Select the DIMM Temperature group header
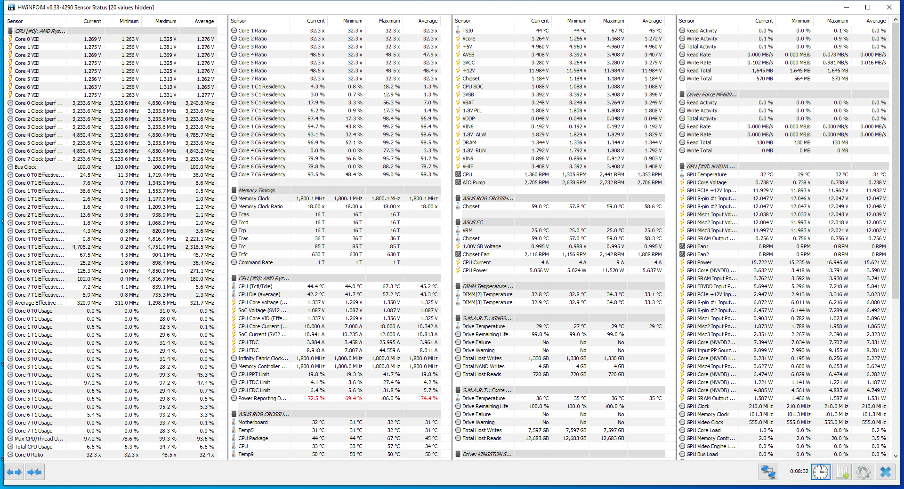This screenshot has height=489, width=904. [x=559, y=286]
